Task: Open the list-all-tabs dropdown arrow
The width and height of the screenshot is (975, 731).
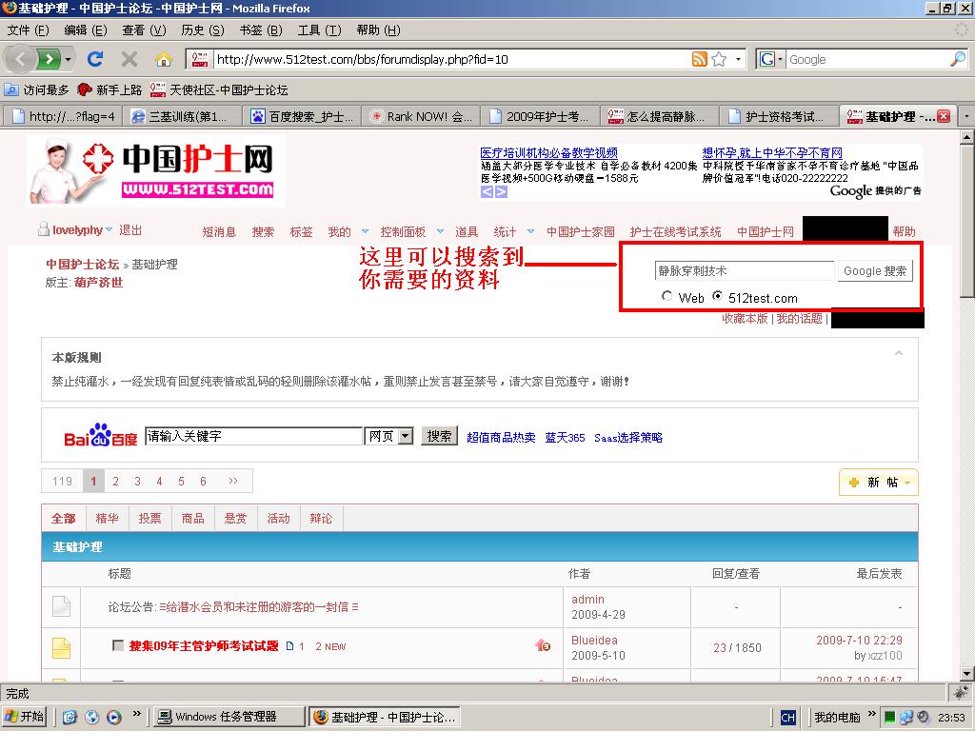Action: pyautogui.click(x=965, y=116)
